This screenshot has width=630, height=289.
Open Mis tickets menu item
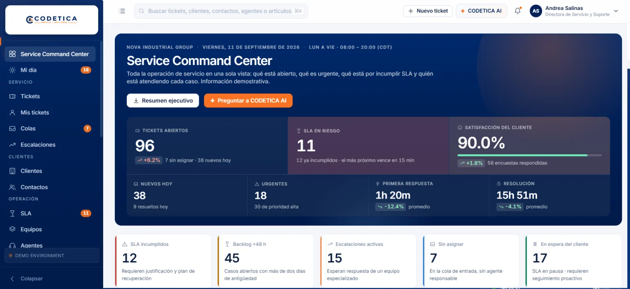50,112
